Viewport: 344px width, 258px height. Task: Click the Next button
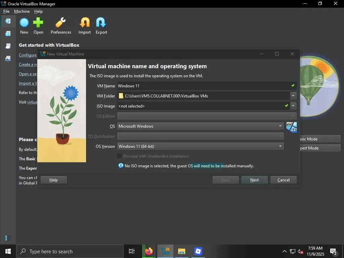(x=255, y=180)
